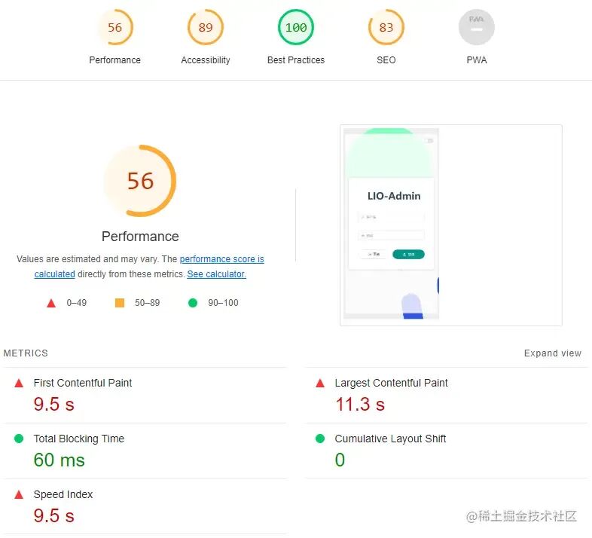This screenshot has height=538, width=592.
Task: Click the LIO-Admin title in the preview
Action: click(x=394, y=196)
